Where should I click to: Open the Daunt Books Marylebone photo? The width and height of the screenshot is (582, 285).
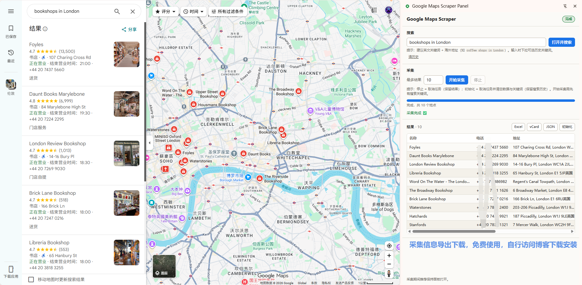pyautogui.click(x=127, y=104)
